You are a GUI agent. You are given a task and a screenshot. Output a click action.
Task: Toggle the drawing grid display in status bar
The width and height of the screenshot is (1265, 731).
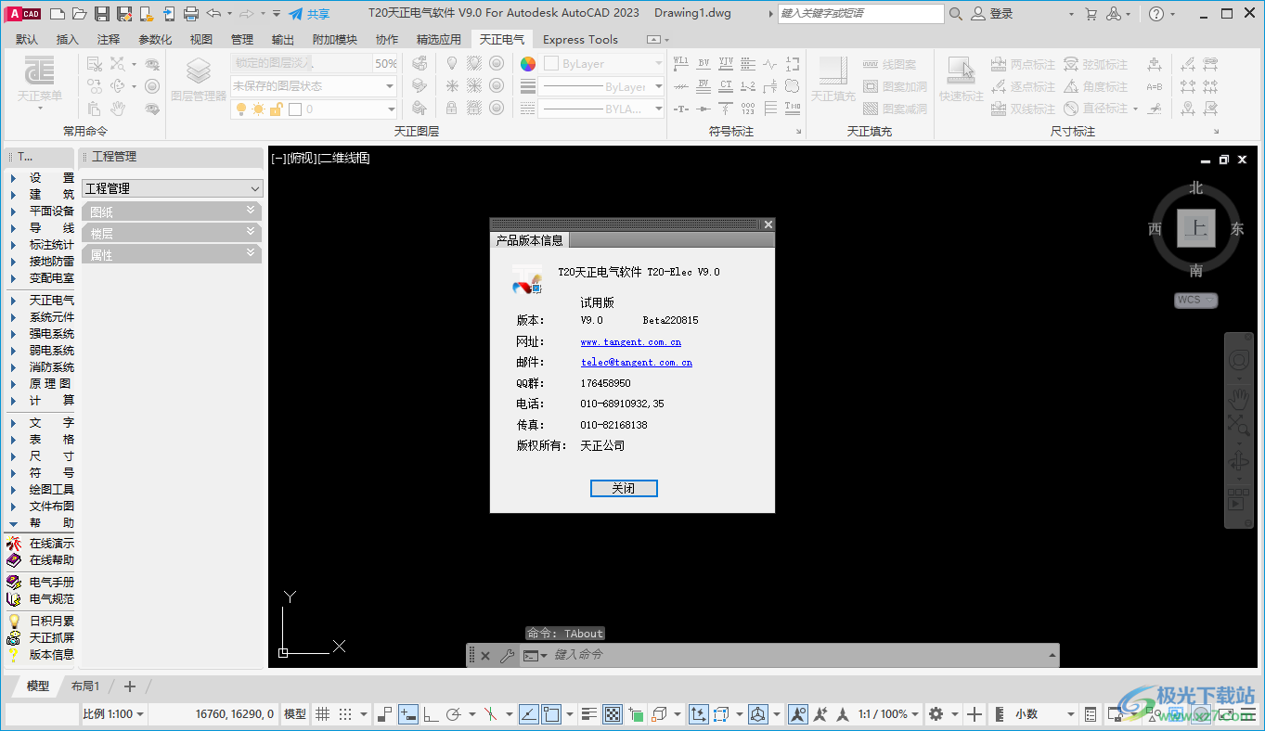pos(322,714)
